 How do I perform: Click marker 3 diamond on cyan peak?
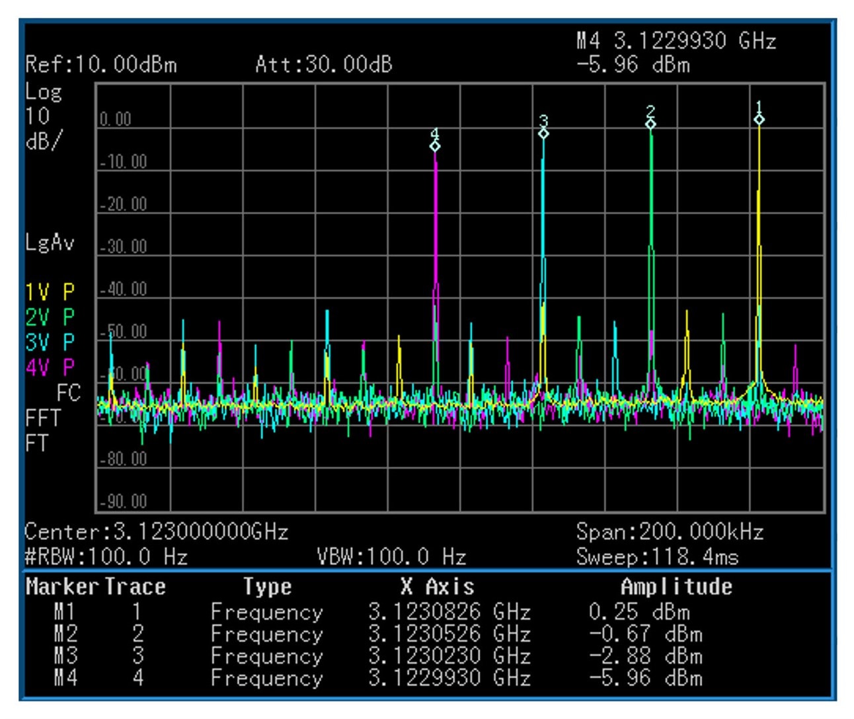pos(543,133)
